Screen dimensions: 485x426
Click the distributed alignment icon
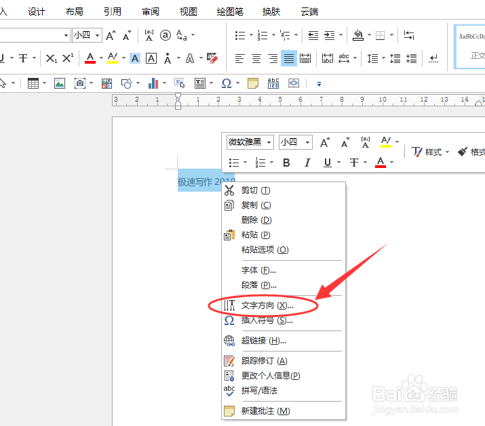click(305, 58)
